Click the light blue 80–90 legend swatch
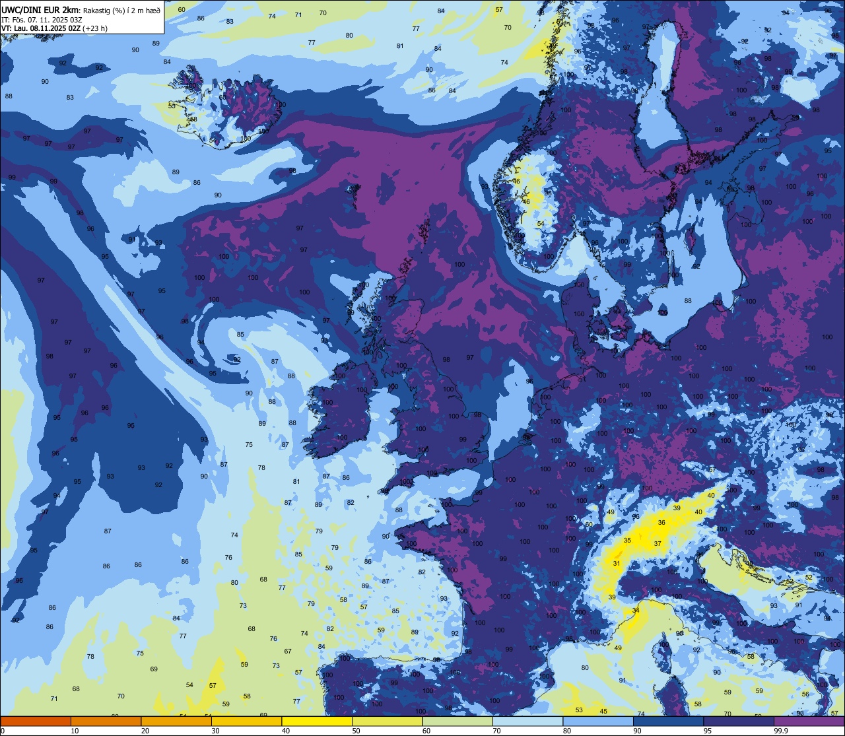 tap(598, 721)
